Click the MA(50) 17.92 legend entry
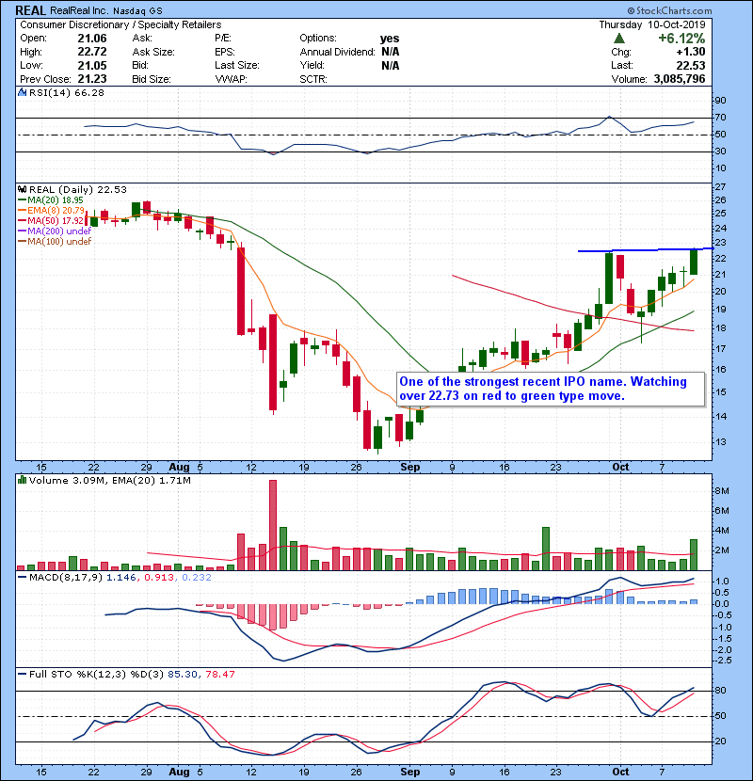 50,220
